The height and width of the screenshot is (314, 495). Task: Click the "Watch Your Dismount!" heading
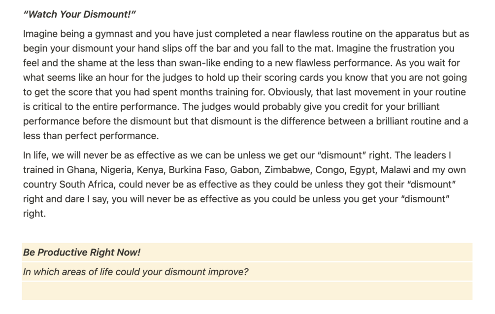pos(79,14)
